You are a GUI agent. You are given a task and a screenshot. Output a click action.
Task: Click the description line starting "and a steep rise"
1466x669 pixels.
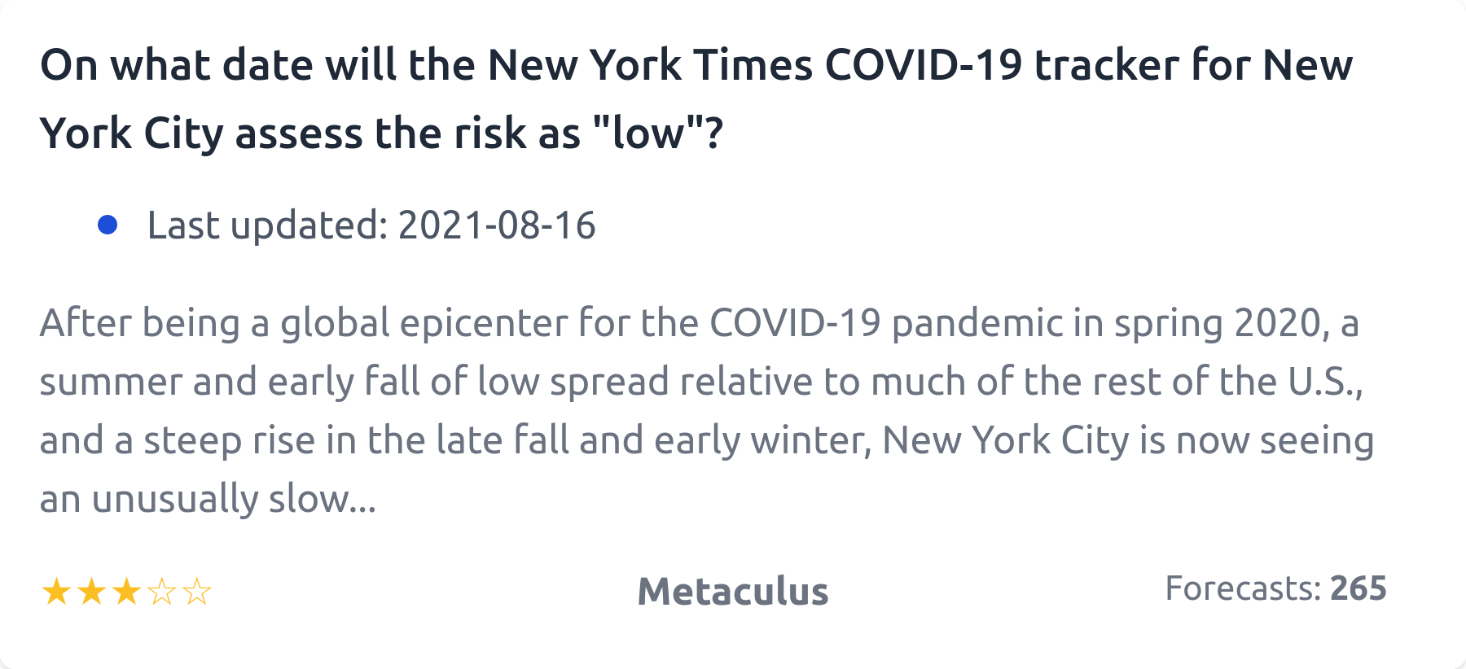click(706, 440)
